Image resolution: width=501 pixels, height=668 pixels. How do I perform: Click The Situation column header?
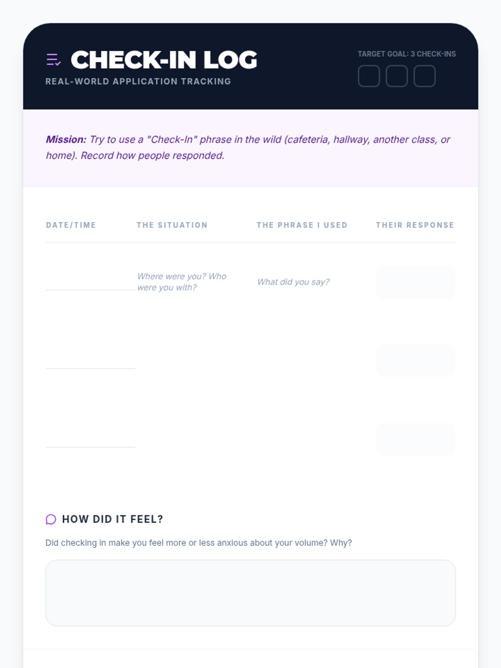(172, 225)
